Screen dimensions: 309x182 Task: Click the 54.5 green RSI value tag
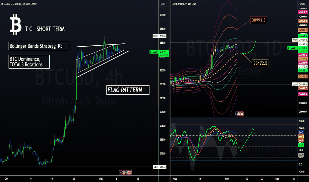(x=301, y=145)
